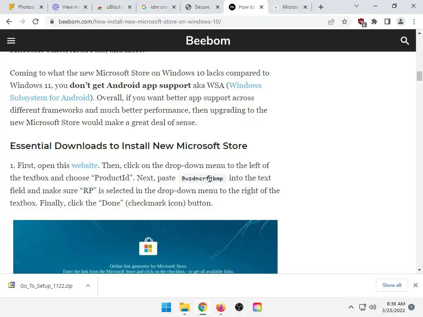
Task: Click the volume speaker tray icon
Action: coord(373,307)
